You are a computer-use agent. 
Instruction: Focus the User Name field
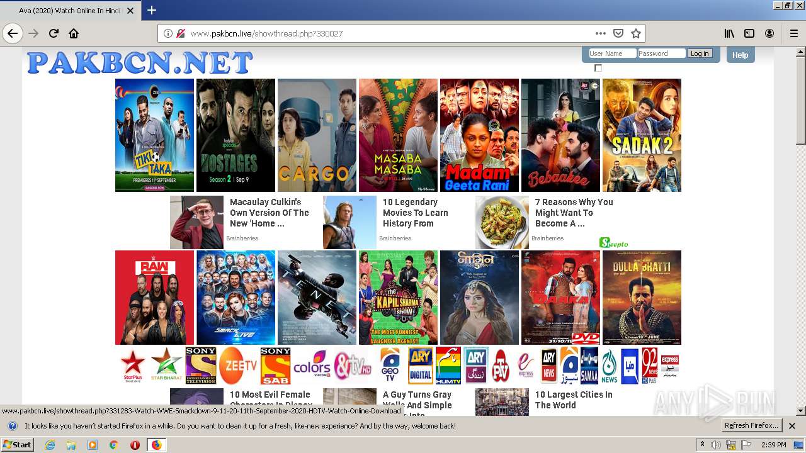point(612,53)
